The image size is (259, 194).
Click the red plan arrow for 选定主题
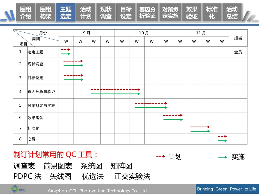coord(66,50)
